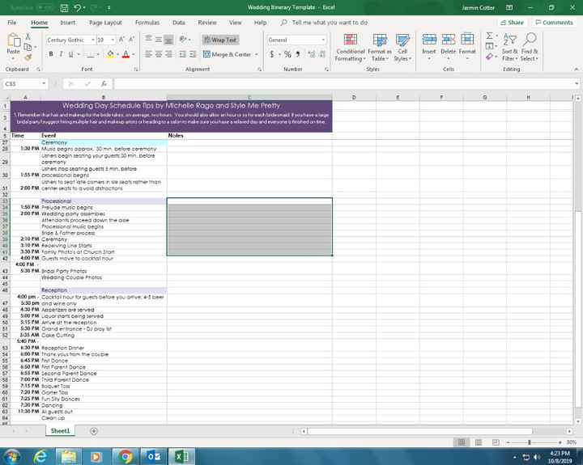
Task: Click the AutoSum sigma icon
Action: tap(489, 36)
